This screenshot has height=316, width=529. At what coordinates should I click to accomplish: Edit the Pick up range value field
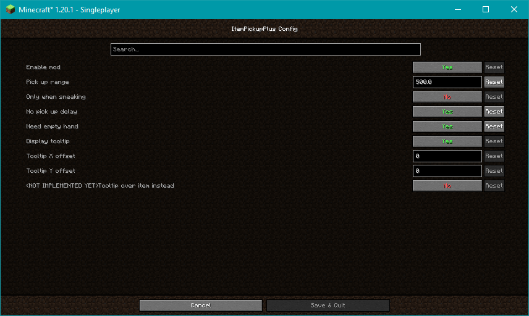click(x=447, y=82)
